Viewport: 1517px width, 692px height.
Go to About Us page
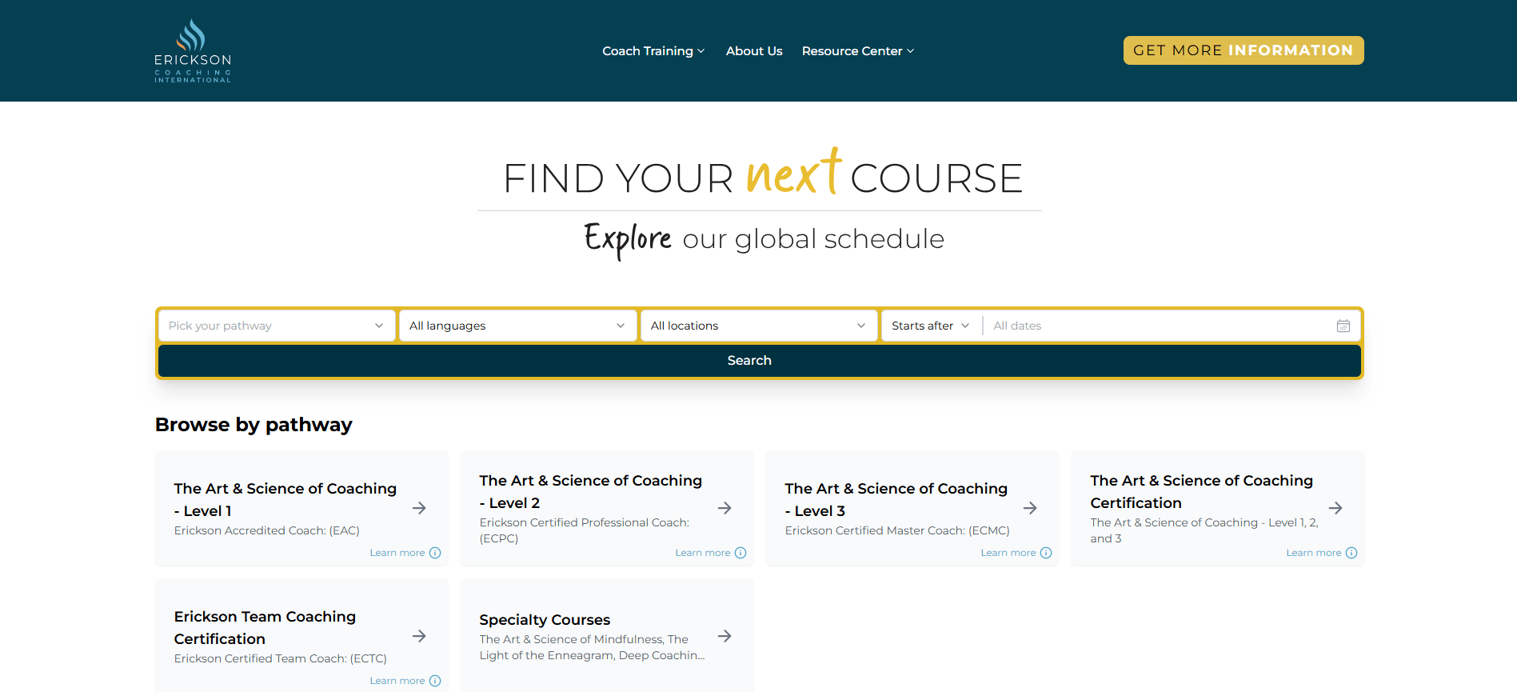754,51
